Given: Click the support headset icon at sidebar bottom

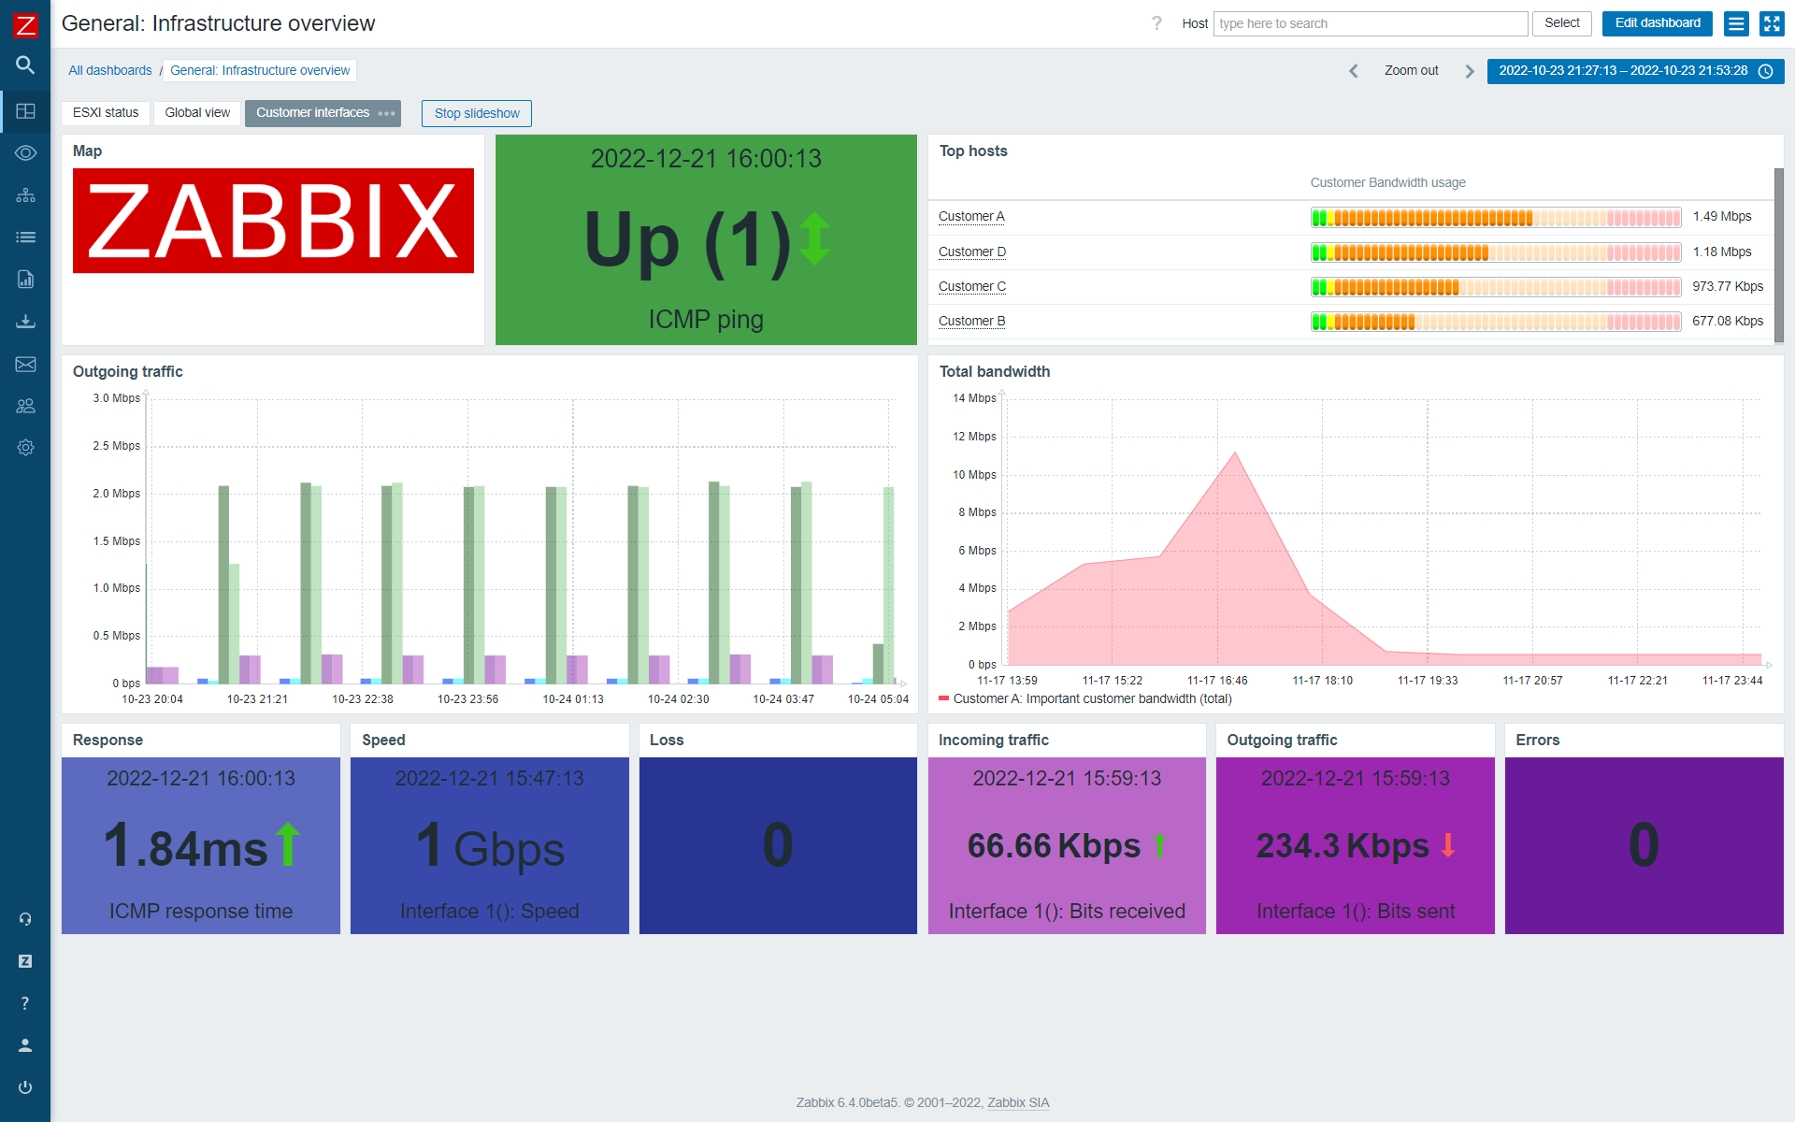Looking at the screenshot, I should pyautogui.click(x=25, y=918).
